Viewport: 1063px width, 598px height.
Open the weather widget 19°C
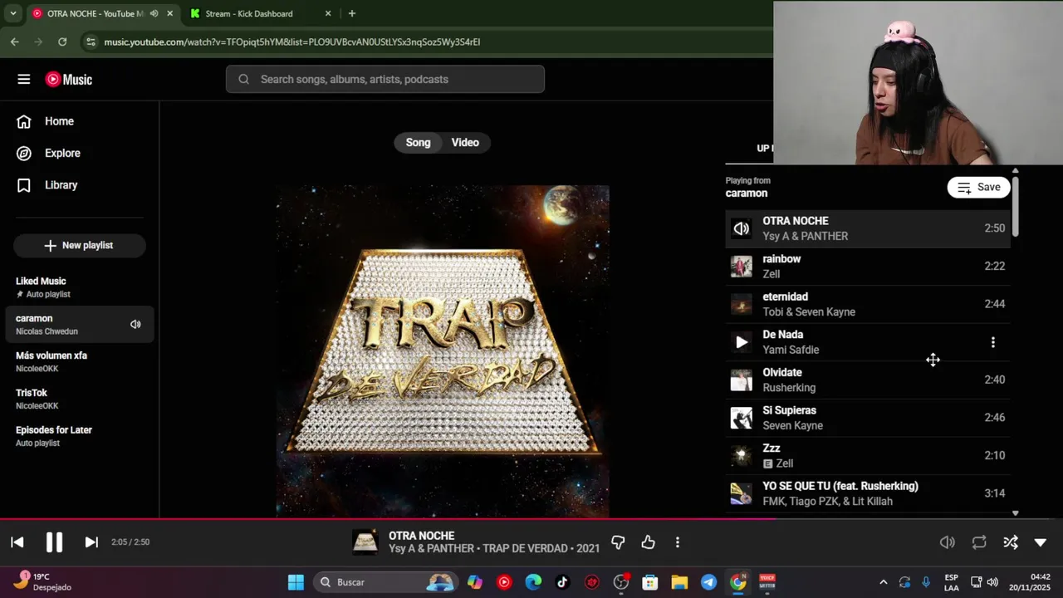pos(43,582)
